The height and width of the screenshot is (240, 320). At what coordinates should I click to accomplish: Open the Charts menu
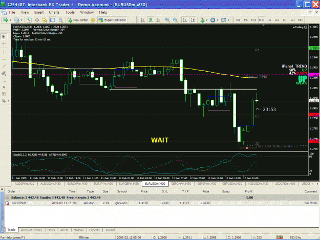tap(54, 12)
